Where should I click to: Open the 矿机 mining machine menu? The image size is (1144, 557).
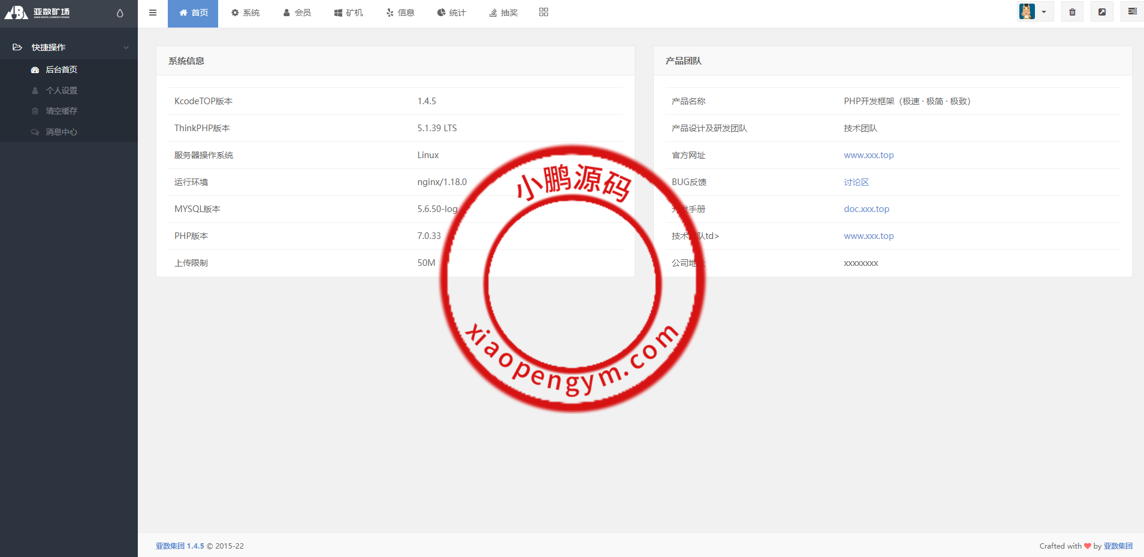coord(348,13)
